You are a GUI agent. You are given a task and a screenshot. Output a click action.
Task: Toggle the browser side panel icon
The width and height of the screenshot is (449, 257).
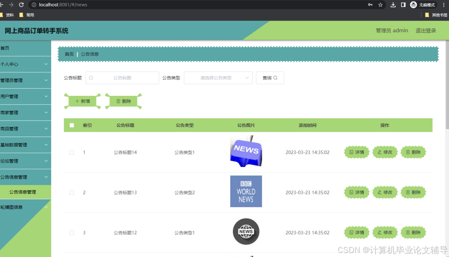tap(403, 5)
